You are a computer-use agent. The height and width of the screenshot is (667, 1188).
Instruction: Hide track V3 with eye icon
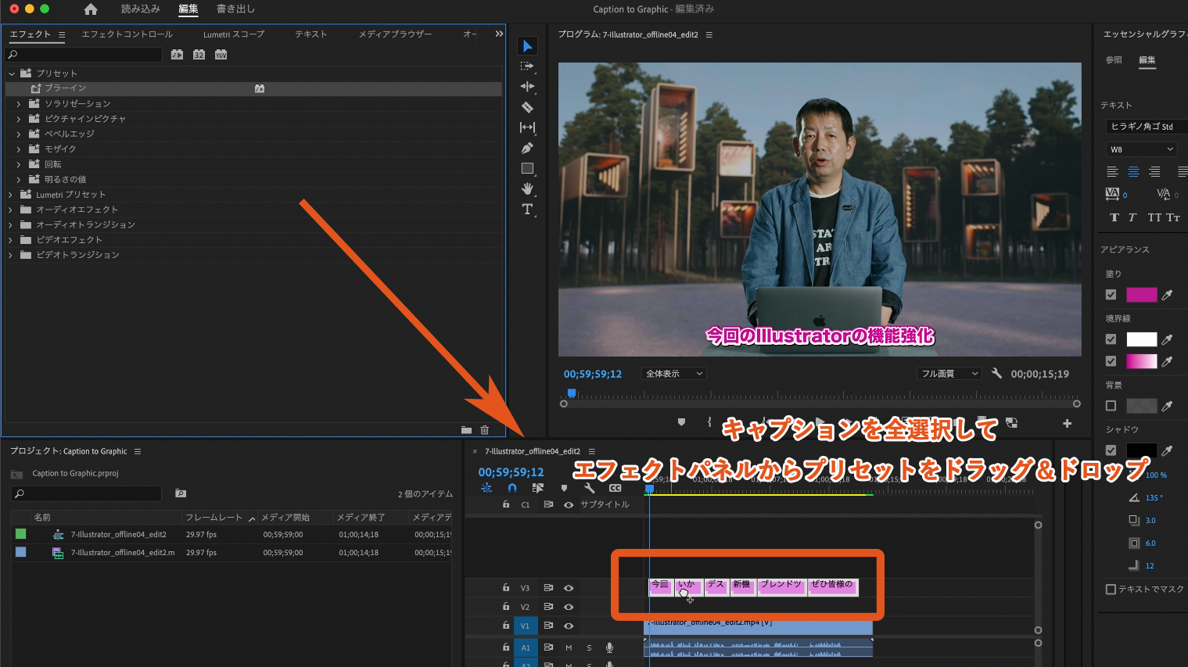[569, 588]
